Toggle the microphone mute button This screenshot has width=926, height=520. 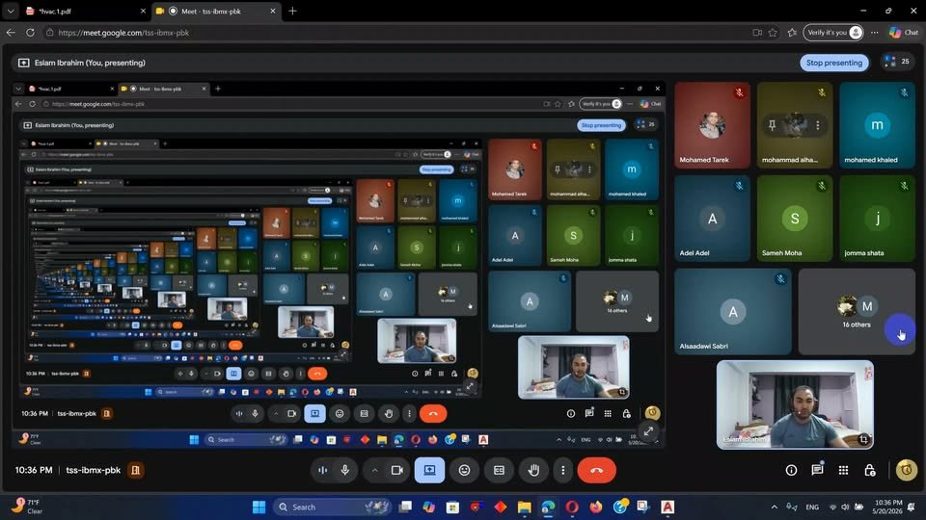tap(345, 470)
